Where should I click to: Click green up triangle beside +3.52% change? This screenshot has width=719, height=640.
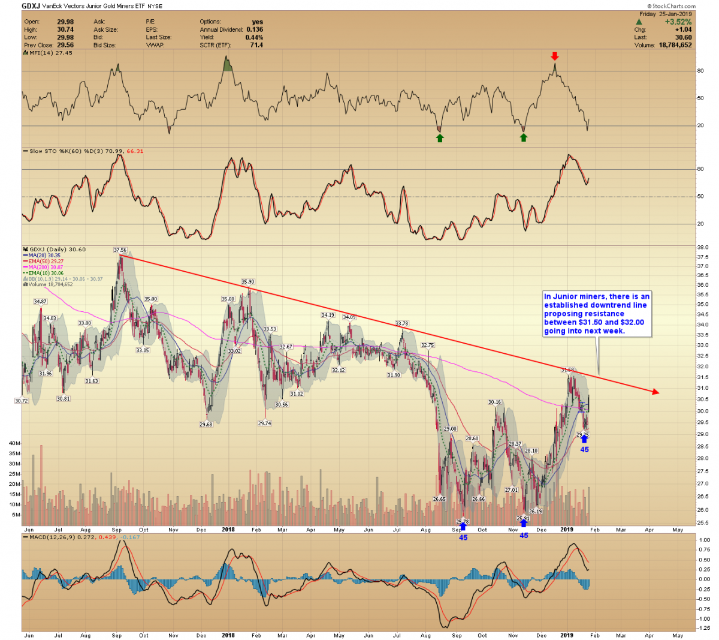pos(639,22)
